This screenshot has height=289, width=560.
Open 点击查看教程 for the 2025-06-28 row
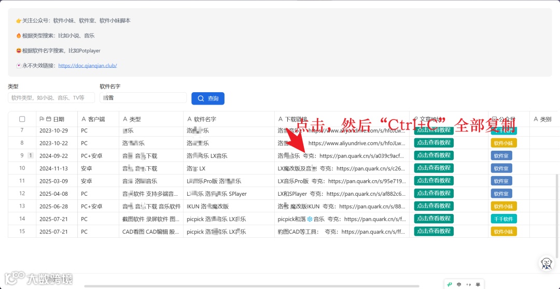(x=433, y=206)
